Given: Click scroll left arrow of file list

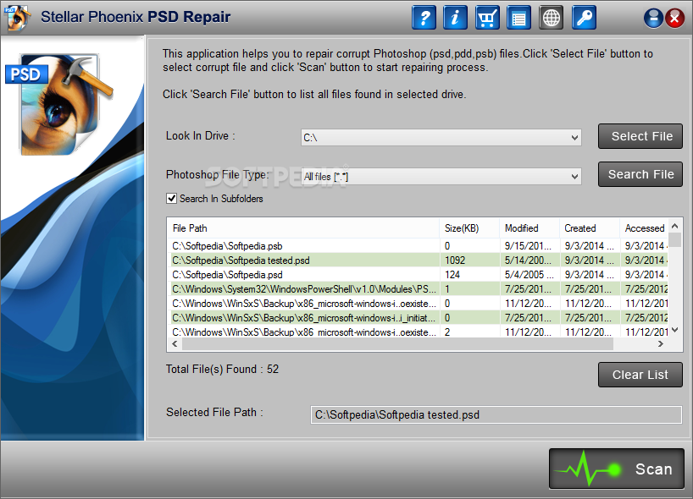Looking at the screenshot, I should (175, 343).
